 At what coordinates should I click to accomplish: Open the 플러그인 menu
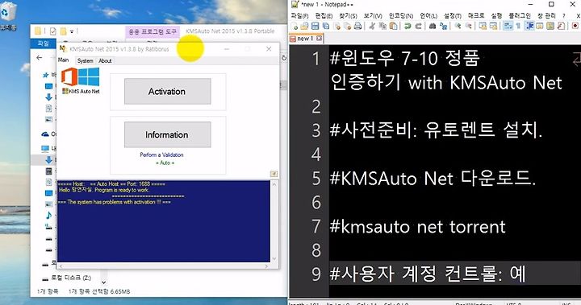click(x=520, y=15)
